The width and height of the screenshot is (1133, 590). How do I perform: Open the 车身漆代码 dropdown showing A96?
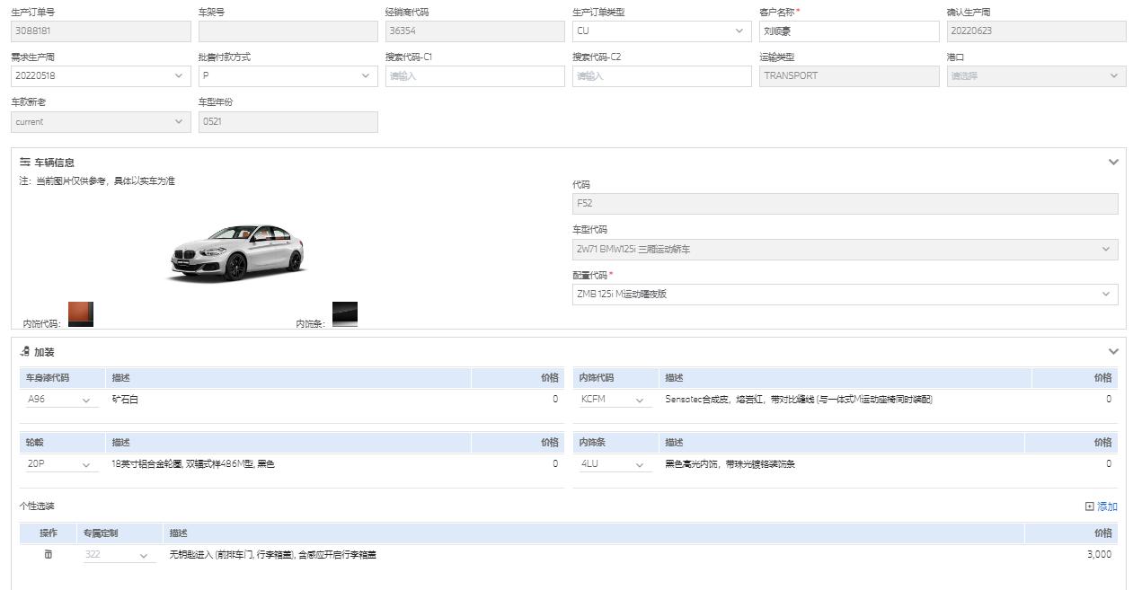(60, 400)
